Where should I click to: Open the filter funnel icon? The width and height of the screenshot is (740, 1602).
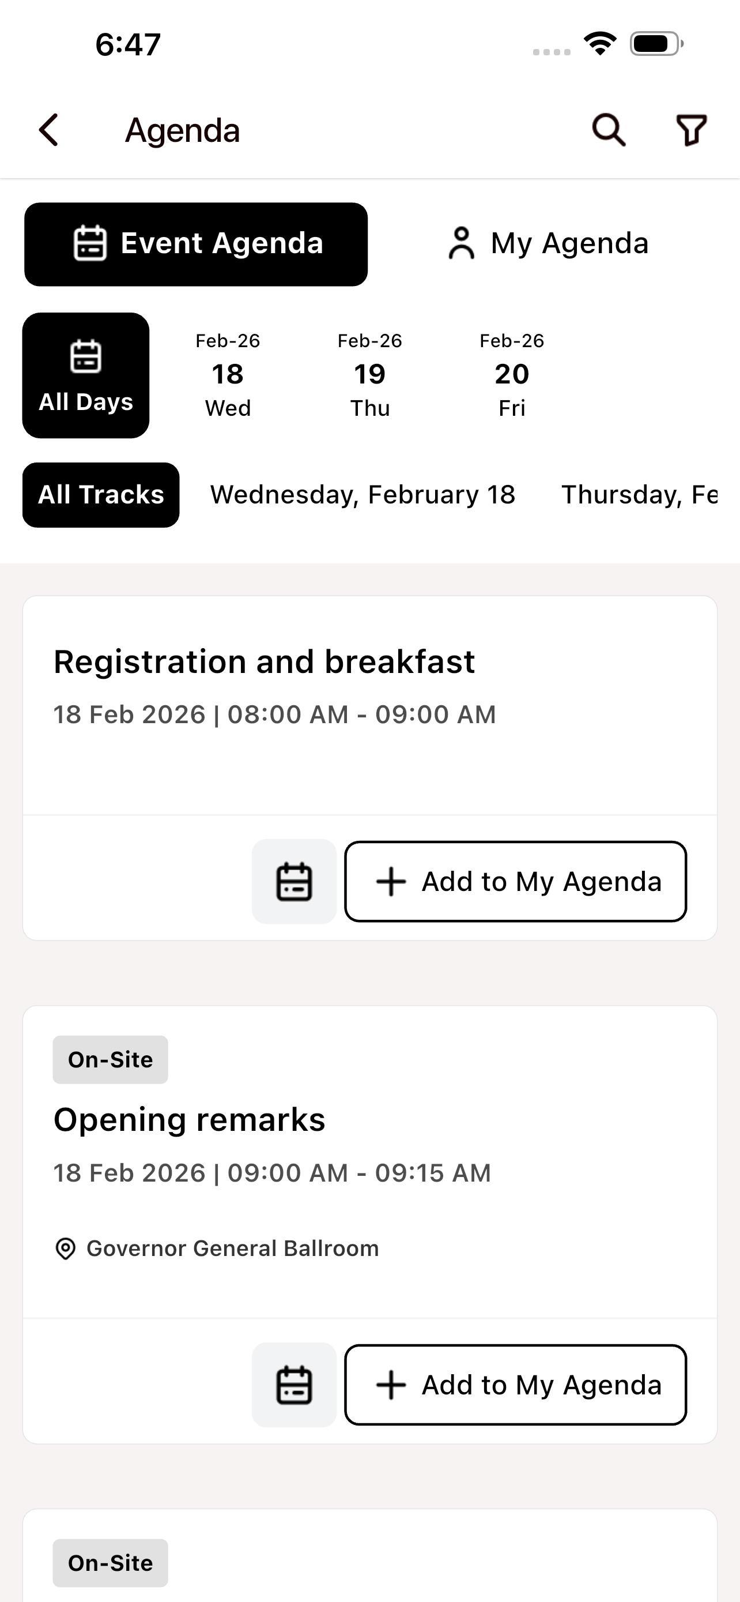click(x=692, y=130)
